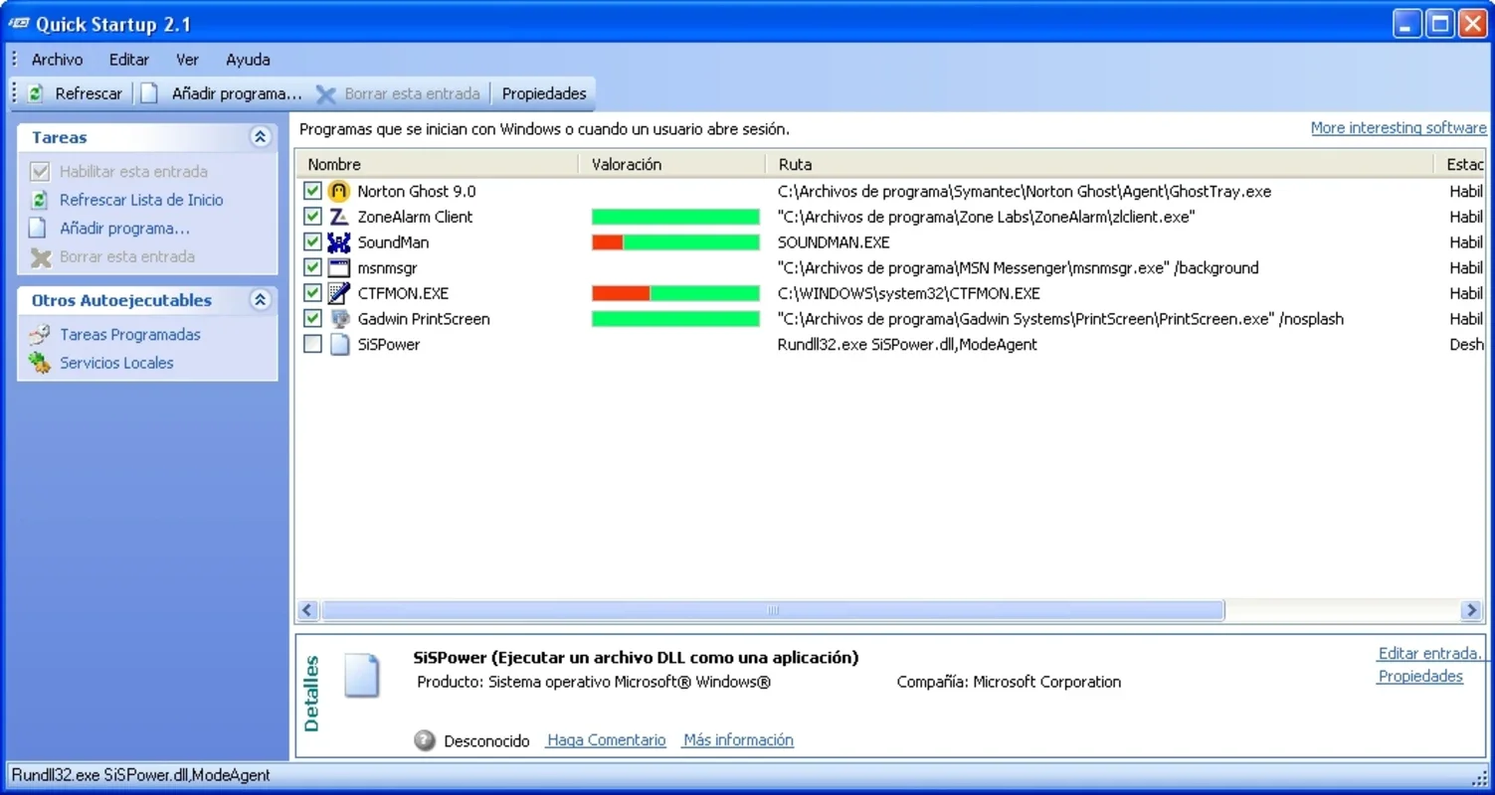Open the More interesting software link
1495x795 pixels.
(1399, 128)
